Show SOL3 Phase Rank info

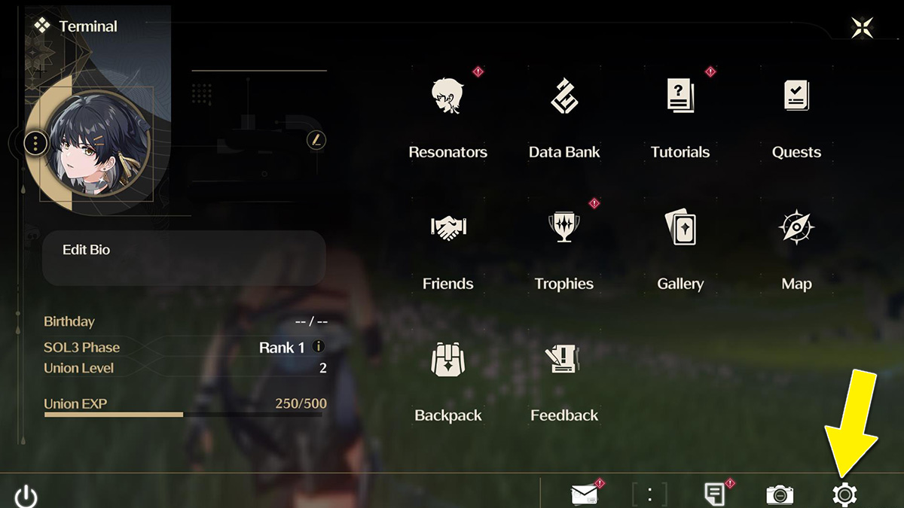click(x=318, y=347)
